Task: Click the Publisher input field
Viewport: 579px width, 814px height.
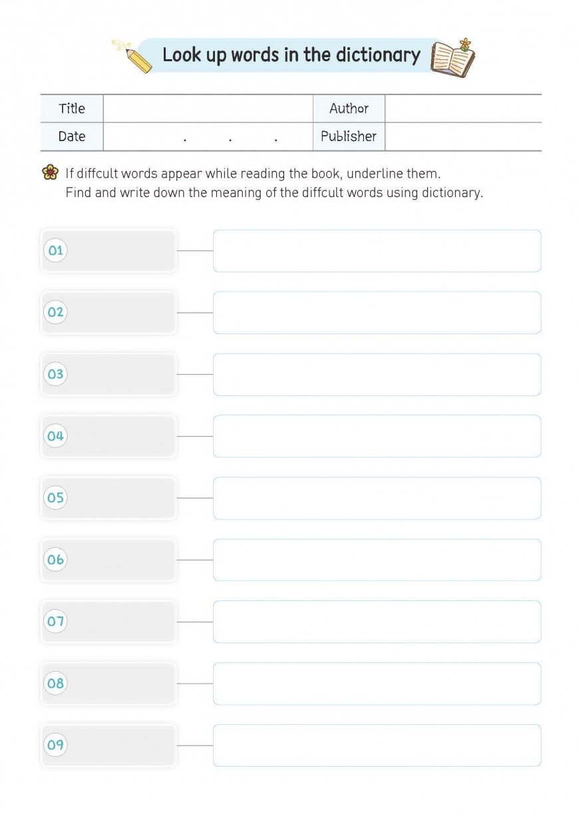Action: point(463,136)
